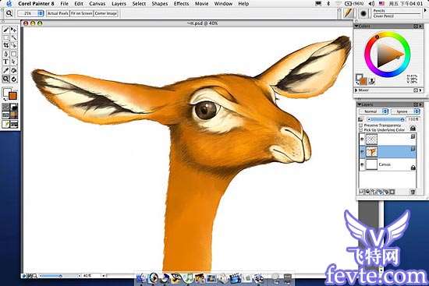This screenshot has width=429, height=286.
Task: Select the Crop tool
Action: click(x=5, y=45)
